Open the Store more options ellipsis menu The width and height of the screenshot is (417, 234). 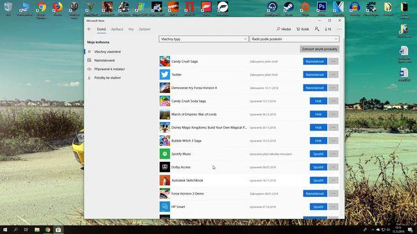pyautogui.click(x=339, y=29)
